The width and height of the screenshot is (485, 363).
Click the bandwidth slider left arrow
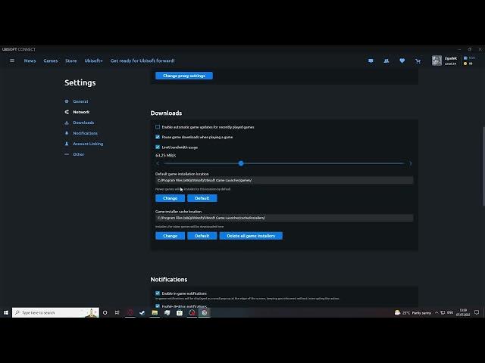click(x=158, y=163)
